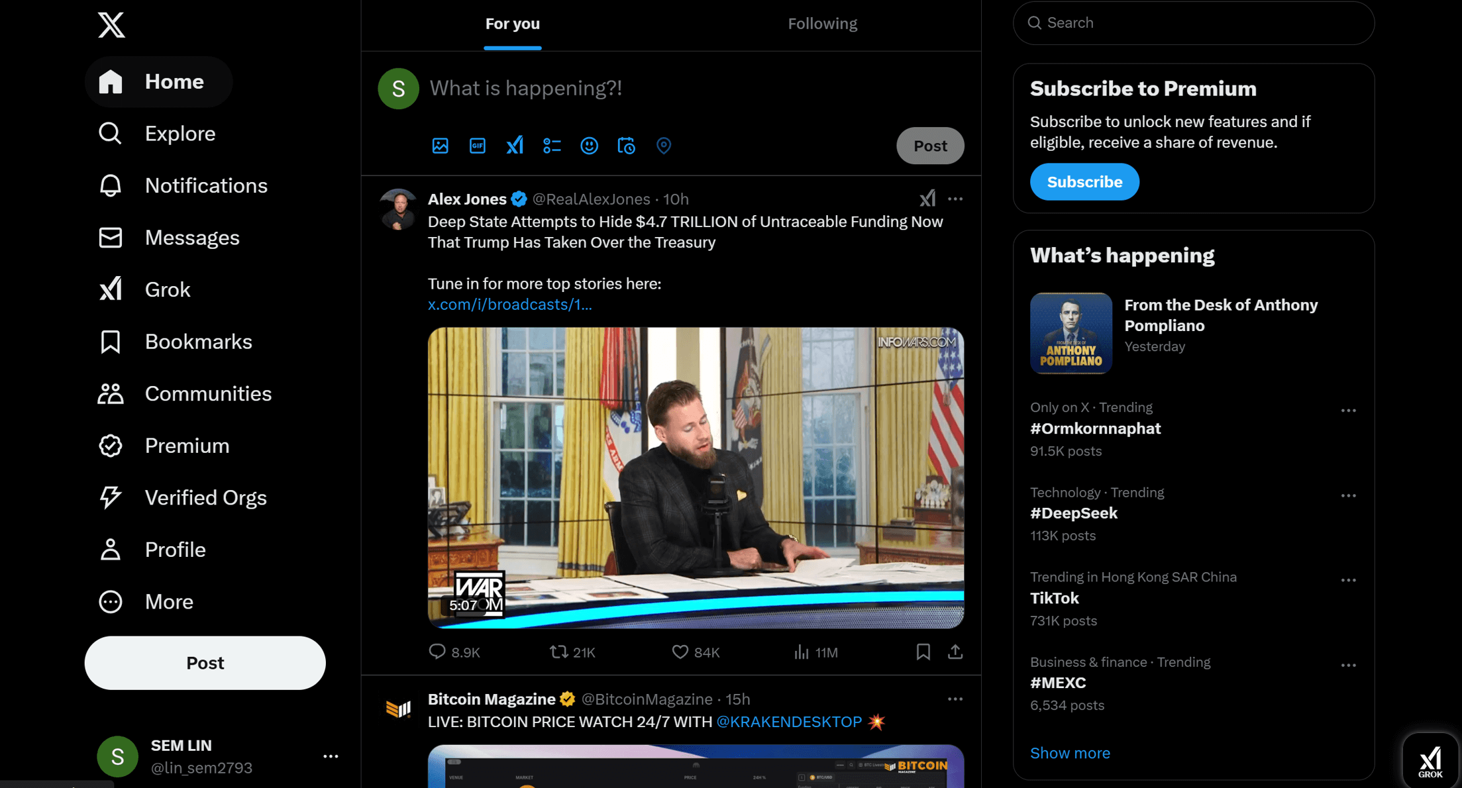Open Alex Jones post options menu
Image resolution: width=1462 pixels, height=788 pixels.
tap(955, 199)
